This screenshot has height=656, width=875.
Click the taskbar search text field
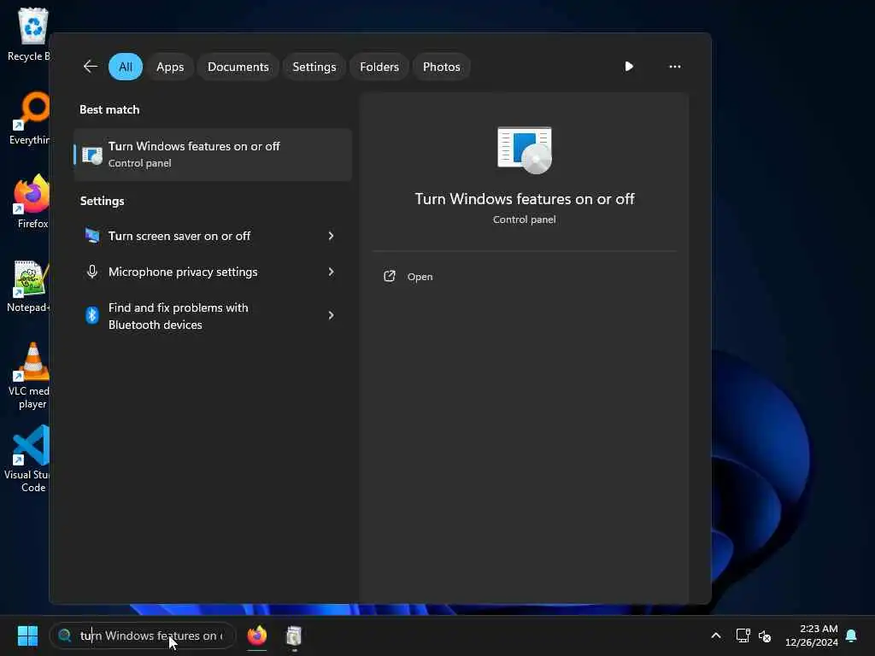(x=143, y=635)
